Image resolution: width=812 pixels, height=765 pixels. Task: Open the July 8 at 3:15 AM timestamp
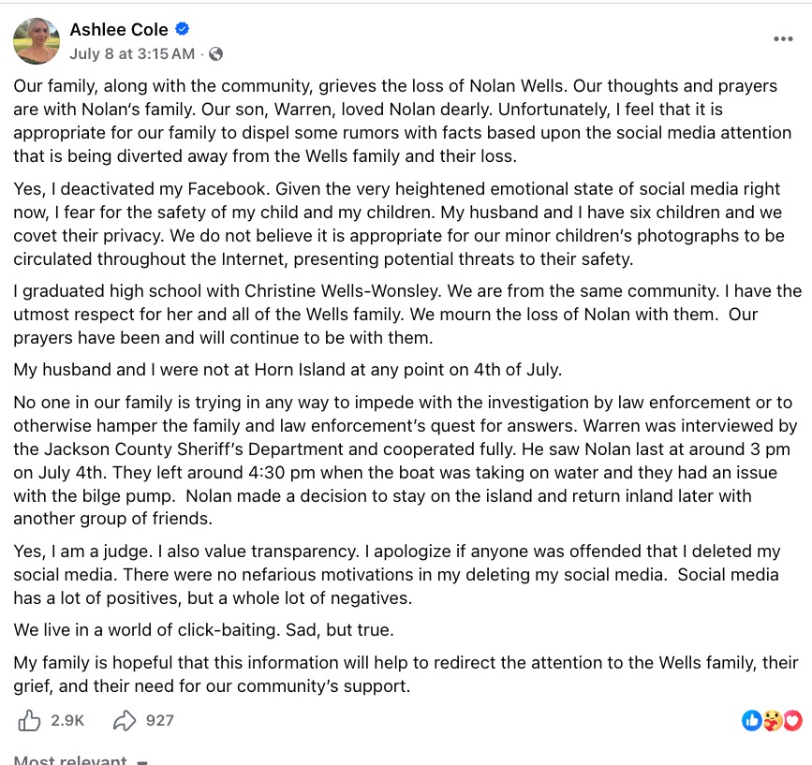(x=132, y=53)
